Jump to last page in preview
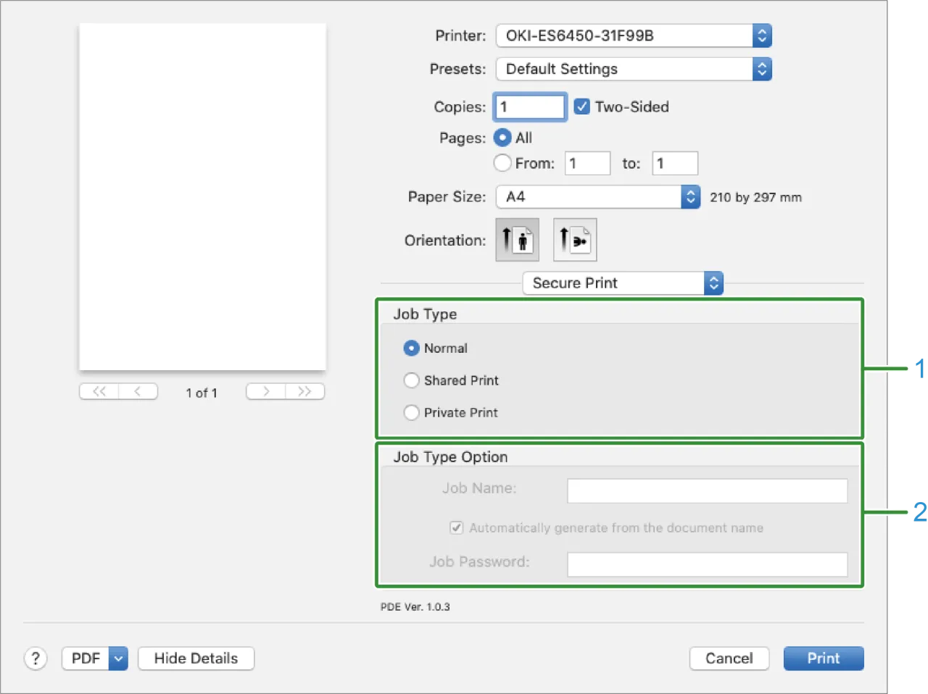 click(304, 392)
